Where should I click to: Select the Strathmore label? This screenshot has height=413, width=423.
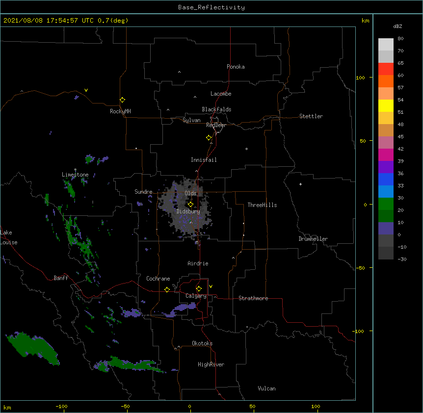[253, 298]
